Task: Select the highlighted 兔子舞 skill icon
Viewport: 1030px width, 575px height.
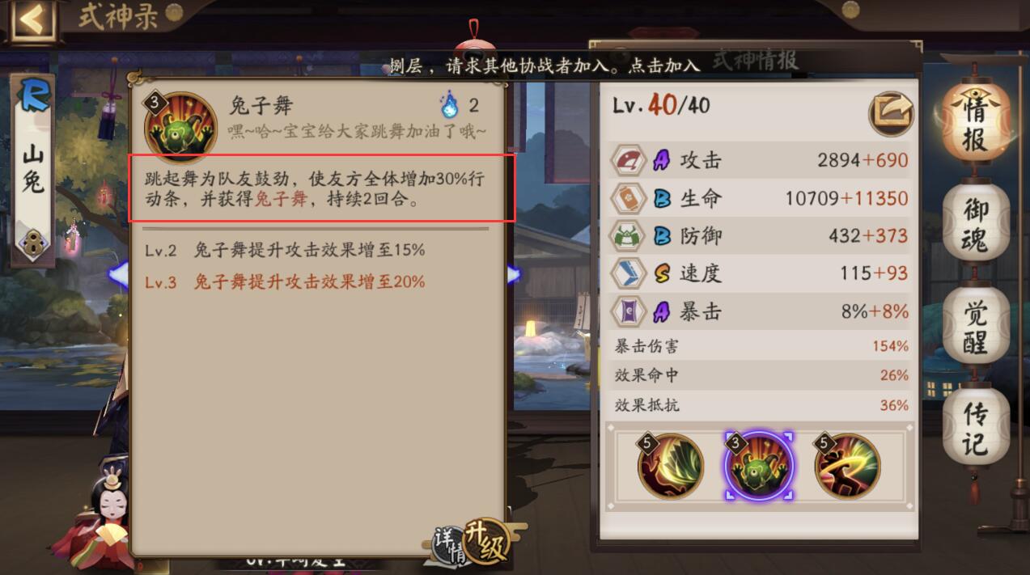Action: point(759,466)
